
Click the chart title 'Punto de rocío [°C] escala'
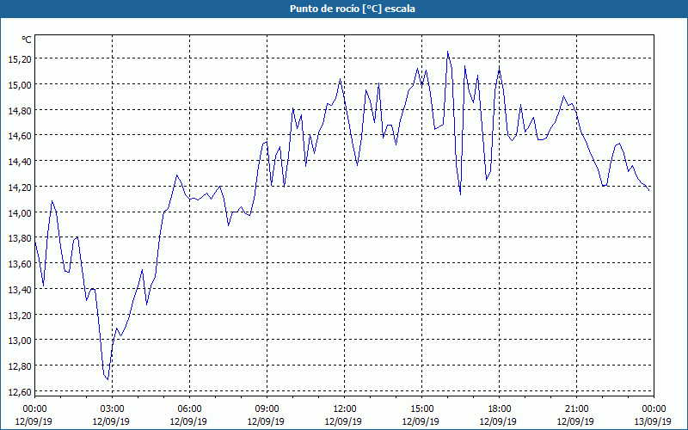(353, 9)
